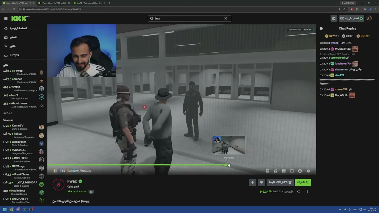Focus the search box containing lion

[189, 18]
